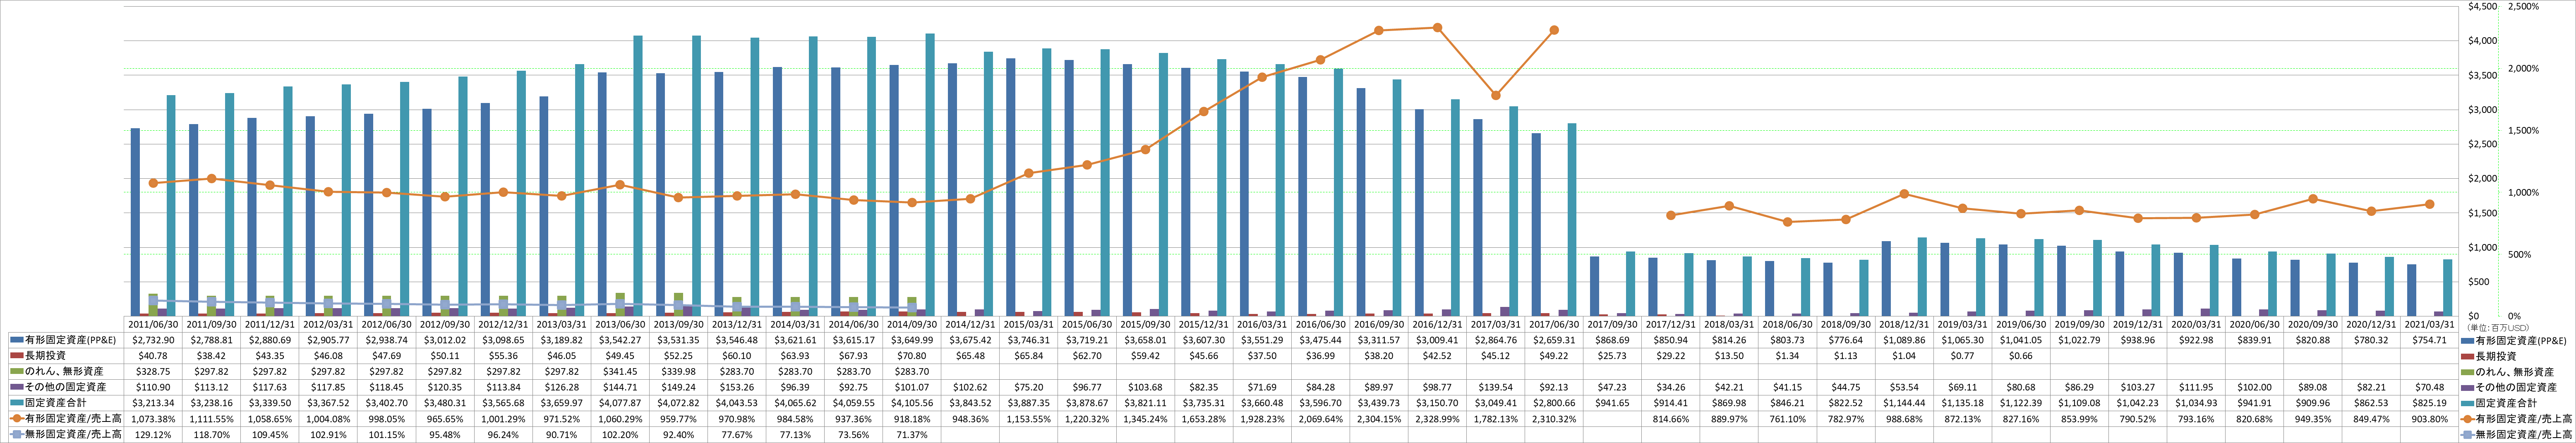Select the 903.80% ratio cell
This screenshot has height=443, width=2576.
[x=2429, y=419]
